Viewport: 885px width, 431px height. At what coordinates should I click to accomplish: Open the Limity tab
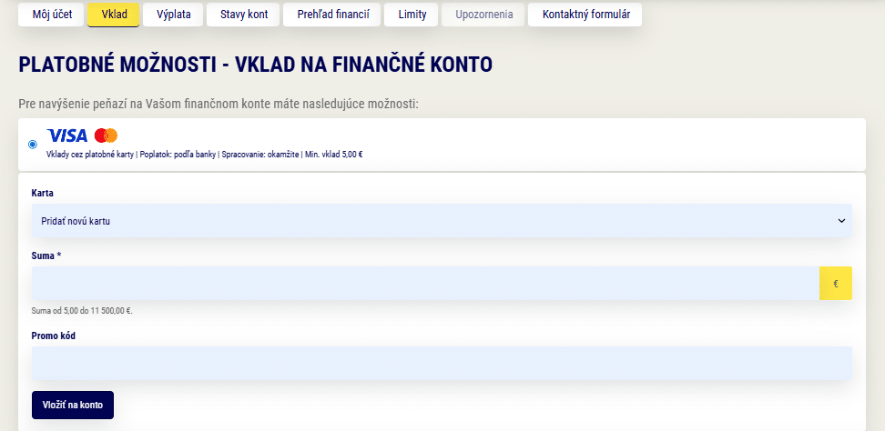click(412, 15)
